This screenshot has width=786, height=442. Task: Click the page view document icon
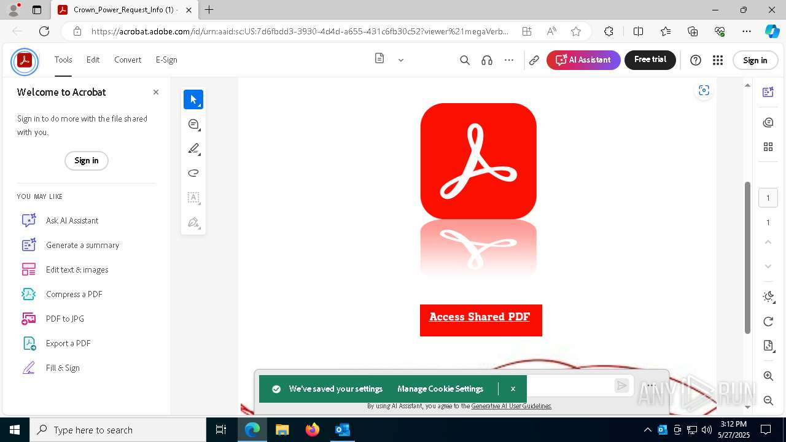379,59
